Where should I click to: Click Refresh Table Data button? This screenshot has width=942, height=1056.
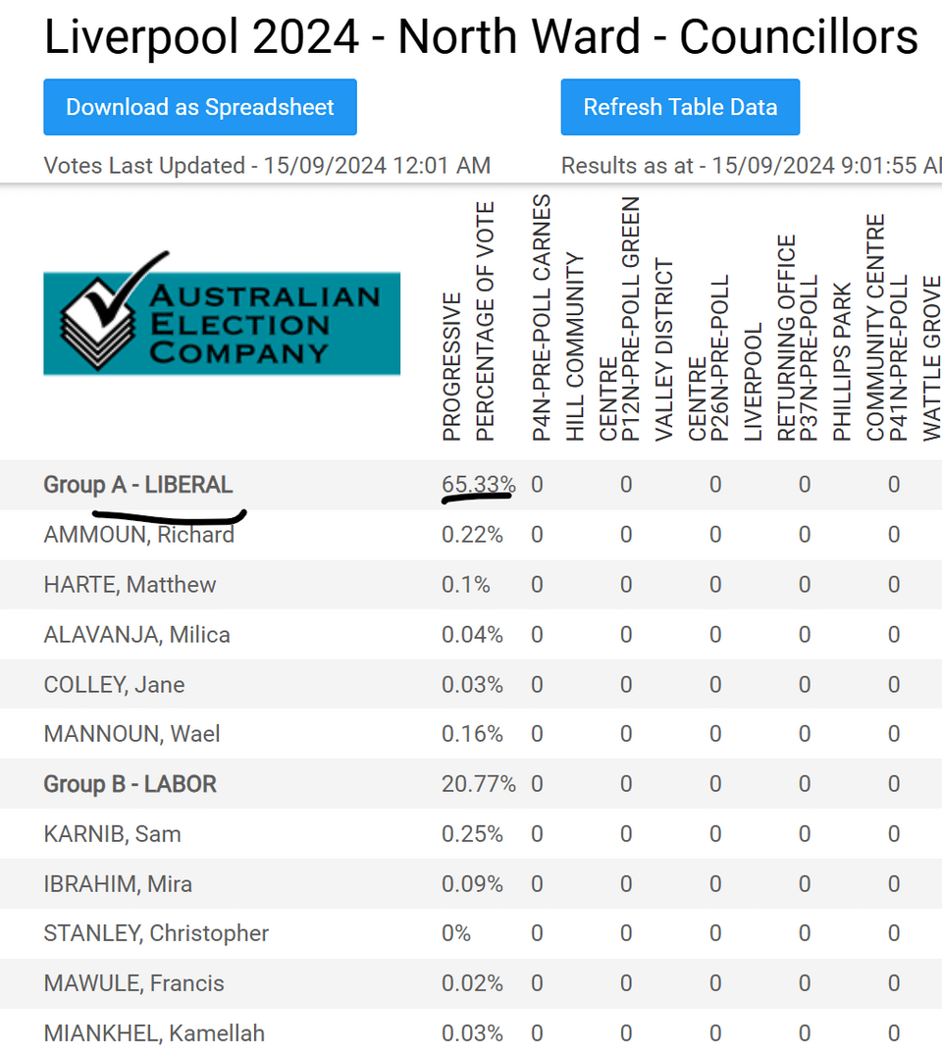(x=680, y=107)
